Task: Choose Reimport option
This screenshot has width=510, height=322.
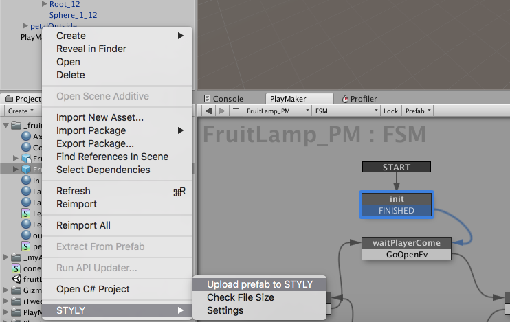Action: pyautogui.click(x=117, y=204)
